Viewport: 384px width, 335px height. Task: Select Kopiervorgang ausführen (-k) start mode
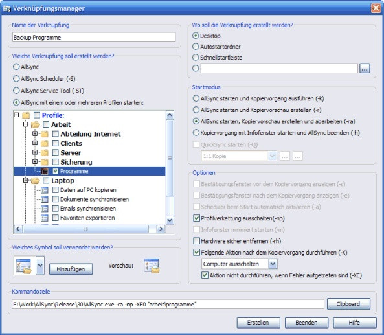click(196, 98)
